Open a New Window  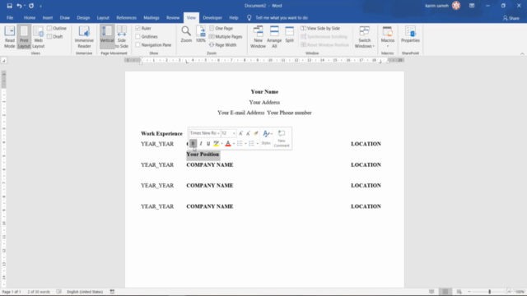(258, 36)
